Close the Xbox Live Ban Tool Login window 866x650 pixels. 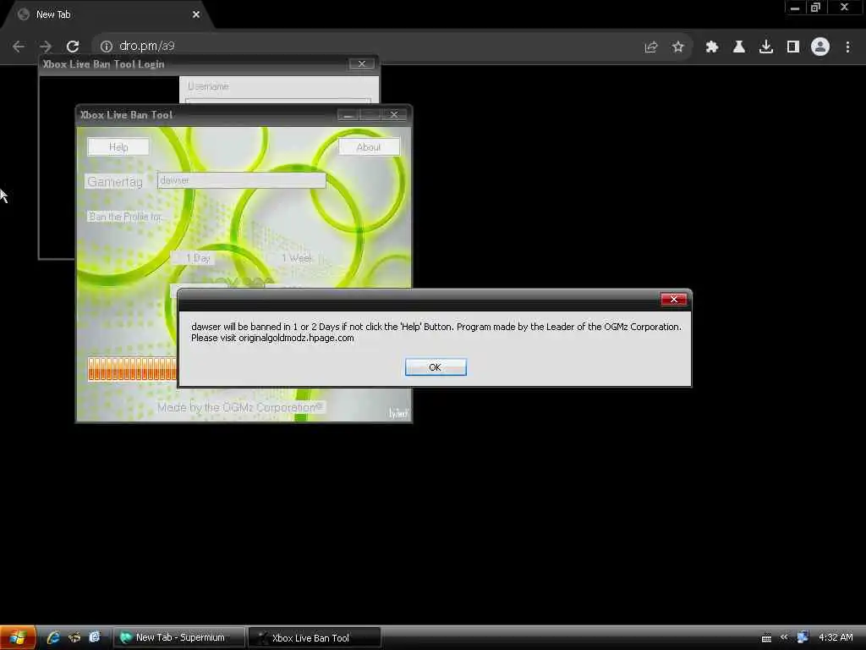tap(362, 64)
